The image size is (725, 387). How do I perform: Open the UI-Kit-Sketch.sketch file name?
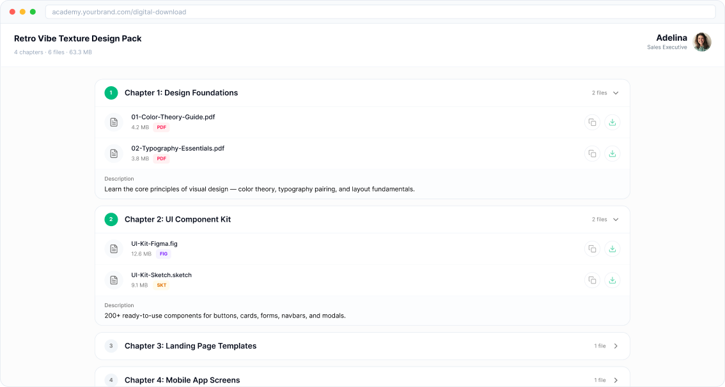[161, 275]
